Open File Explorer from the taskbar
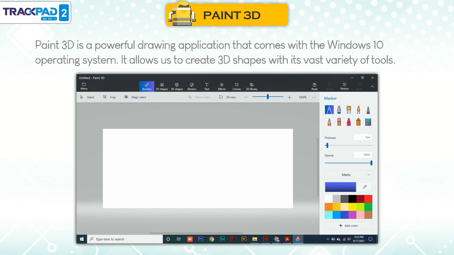This screenshot has height=255, width=454. 255,239
